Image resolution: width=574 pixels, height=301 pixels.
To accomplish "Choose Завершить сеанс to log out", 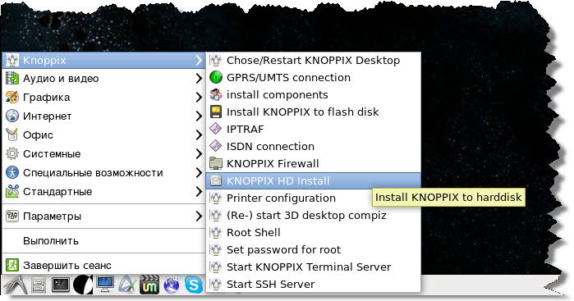I will click(104, 265).
